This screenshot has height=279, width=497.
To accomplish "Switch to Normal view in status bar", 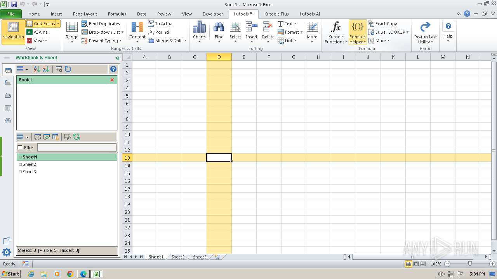I will 408,264.
